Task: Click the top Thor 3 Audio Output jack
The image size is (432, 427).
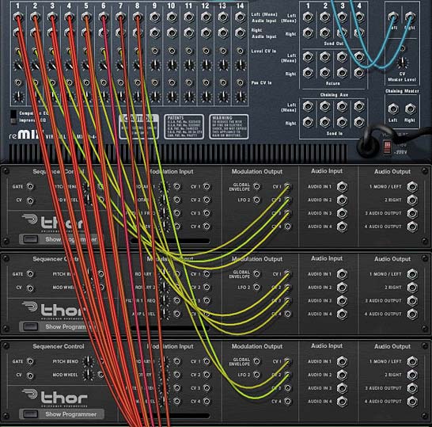Action: (412, 213)
